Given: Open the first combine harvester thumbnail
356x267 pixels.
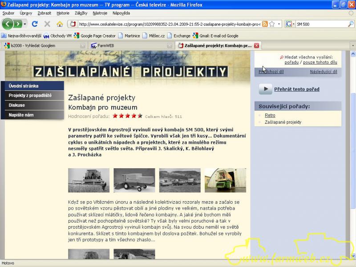Looking at the screenshot, I should pos(89,180).
